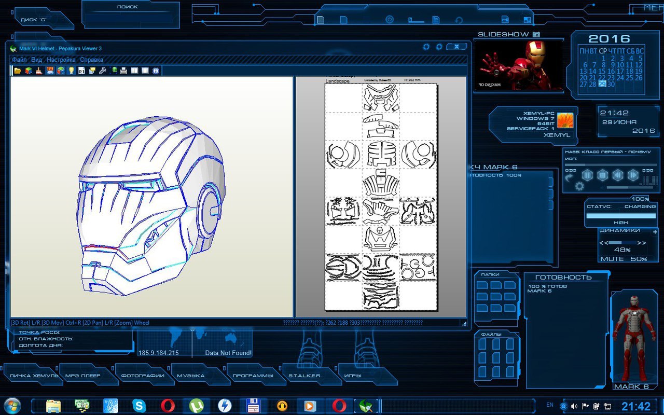
Task: Increase speaker volume with >> arrows
Action: pos(642,243)
